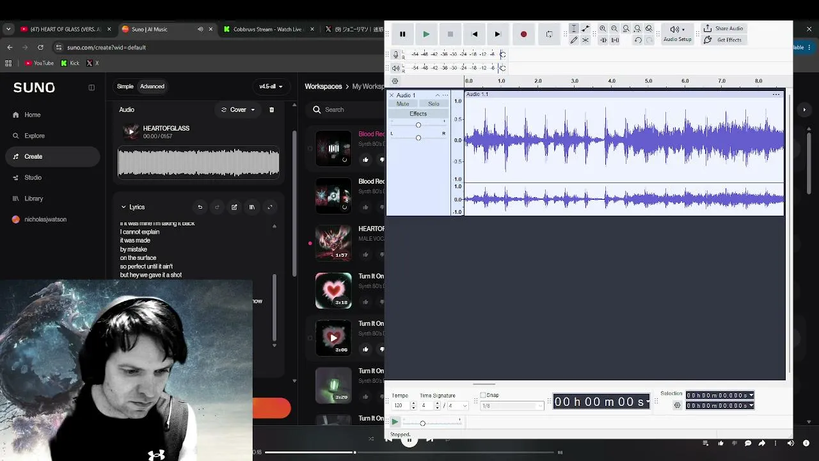Click Trim audio outside selection icon
The height and width of the screenshot is (461, 819).
coord(603,40)
